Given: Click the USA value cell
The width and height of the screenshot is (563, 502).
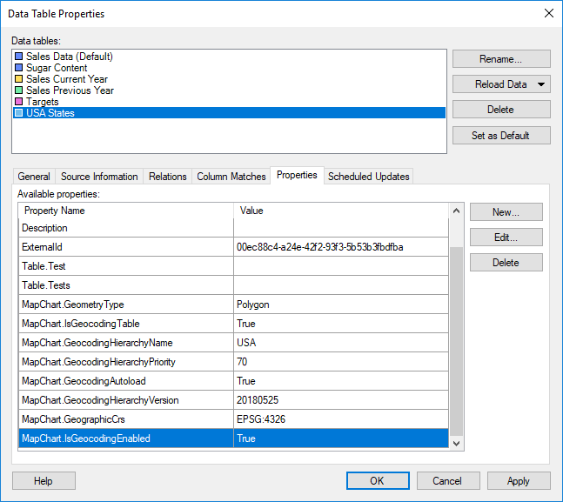Looking at the screenshot, I should (x=341, y=343).
